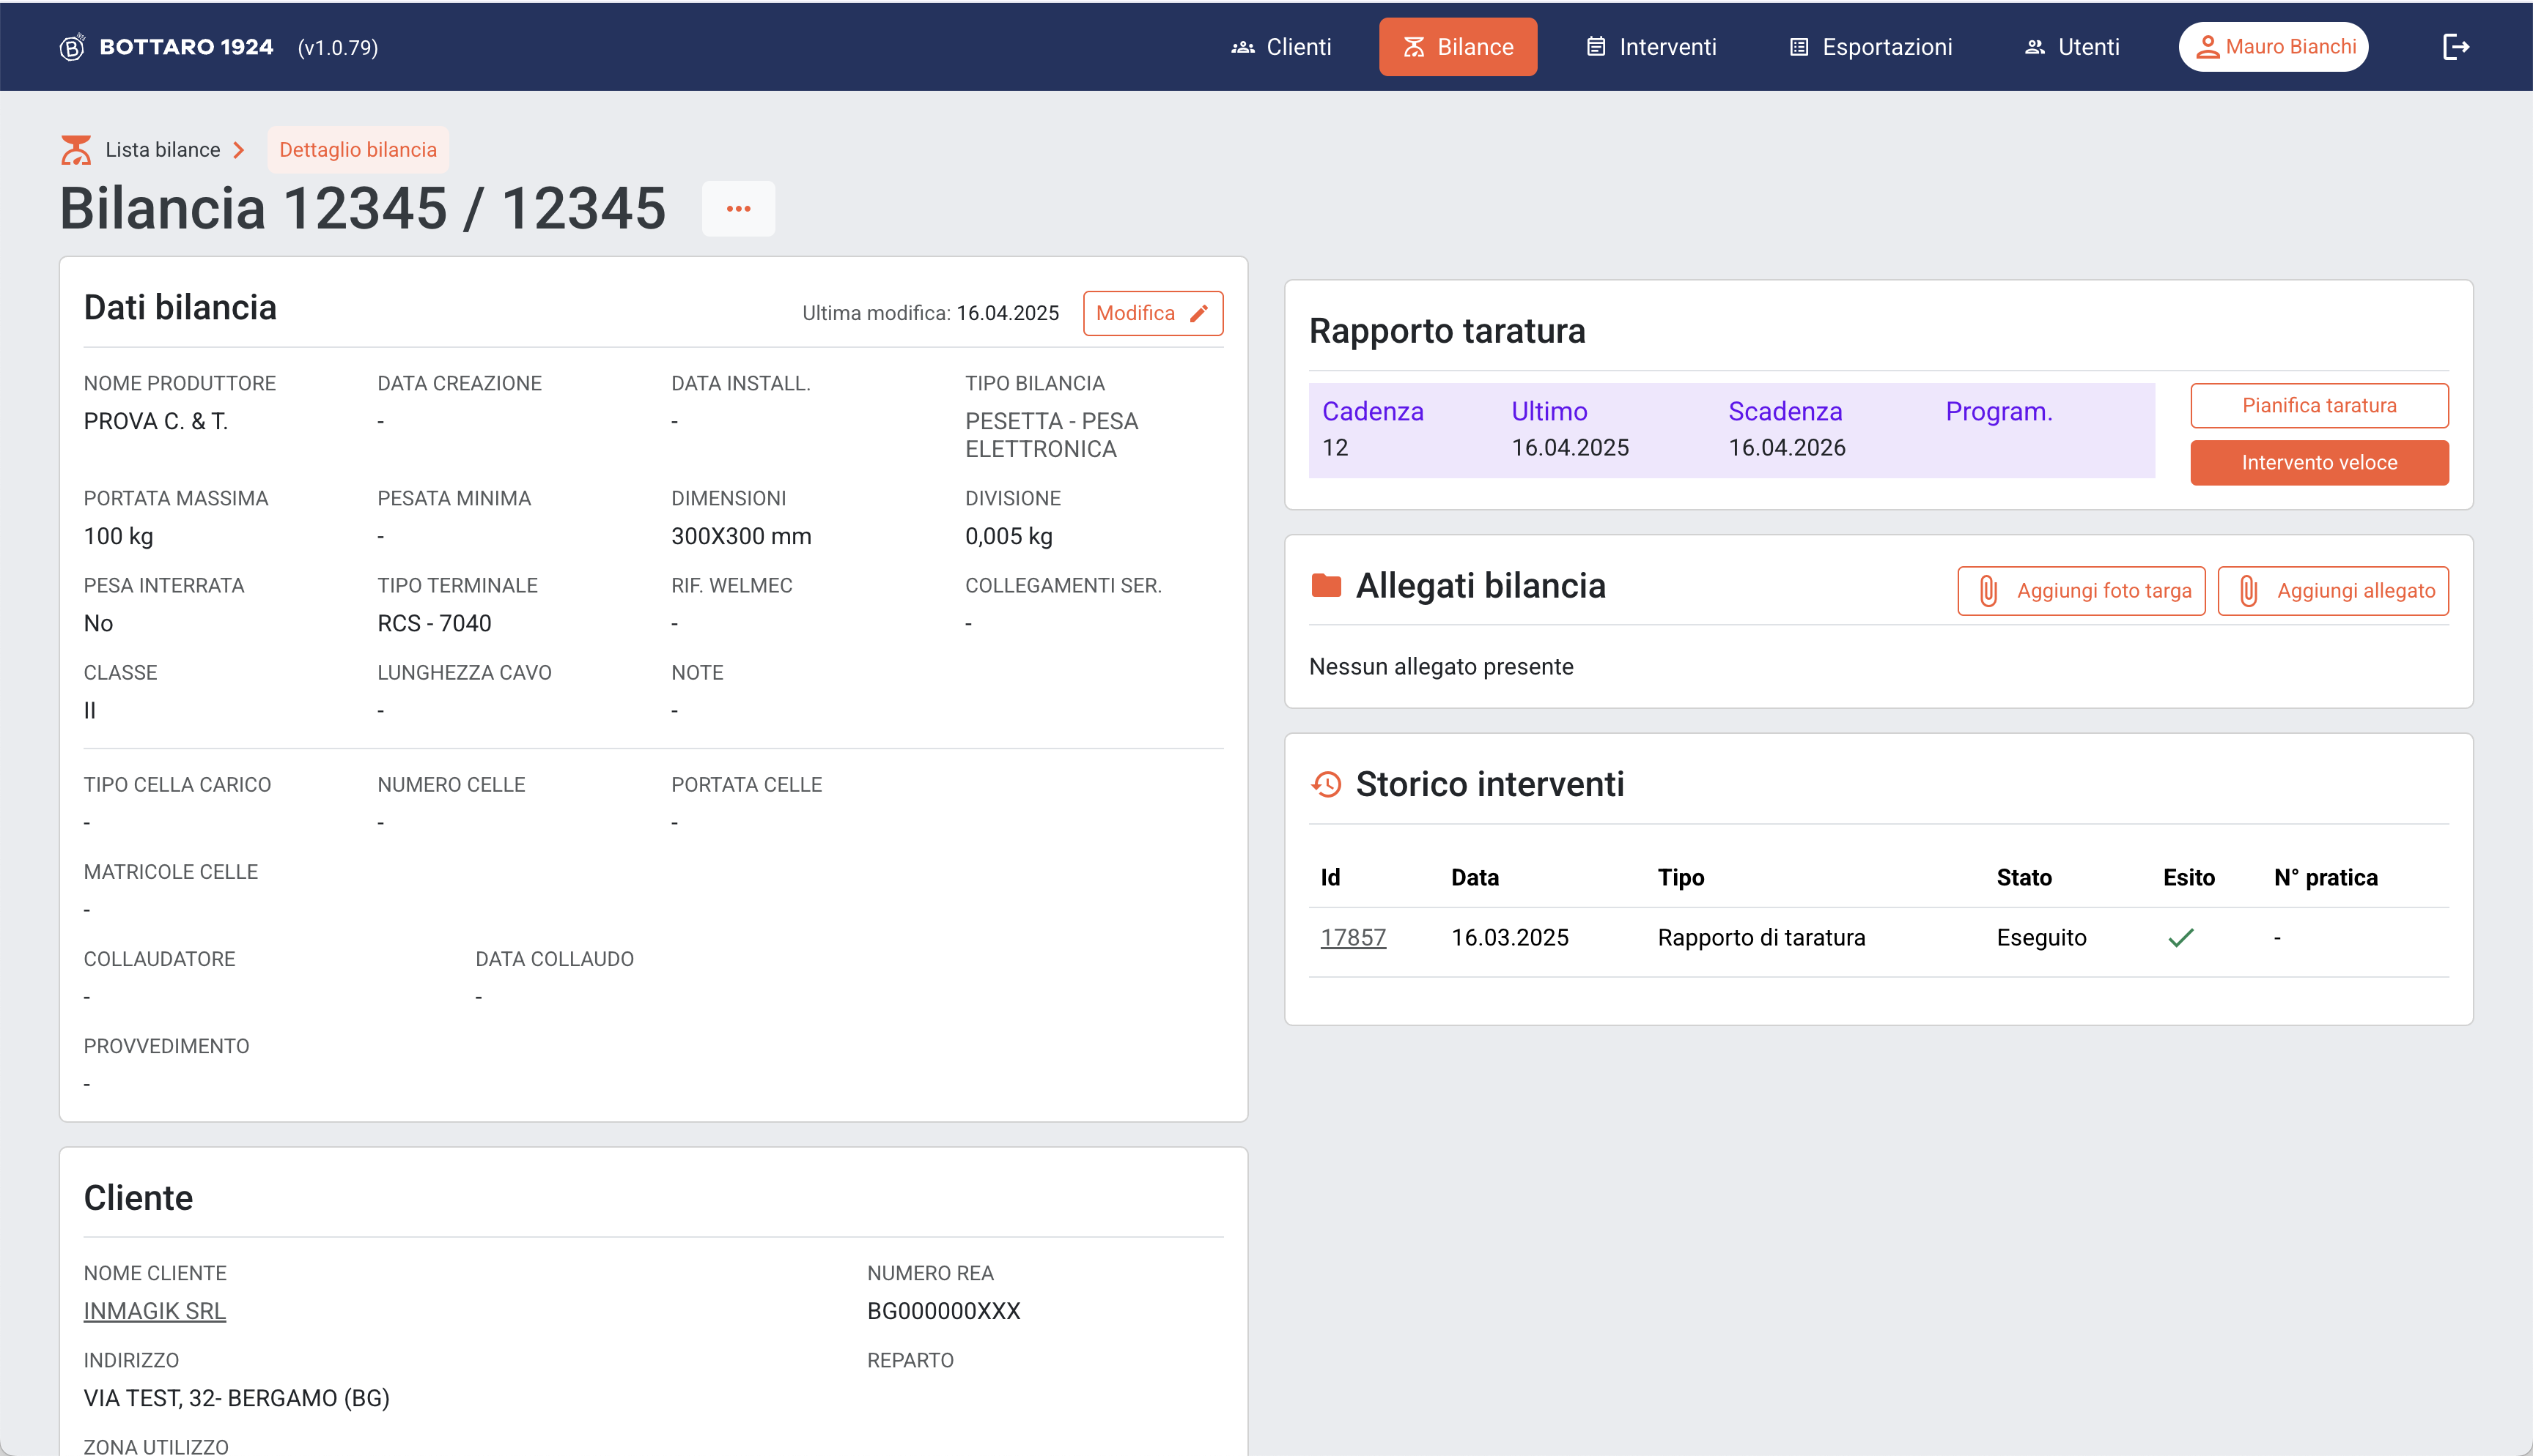Click the scale icon next to Lista bilance

[x=76, y=150]
